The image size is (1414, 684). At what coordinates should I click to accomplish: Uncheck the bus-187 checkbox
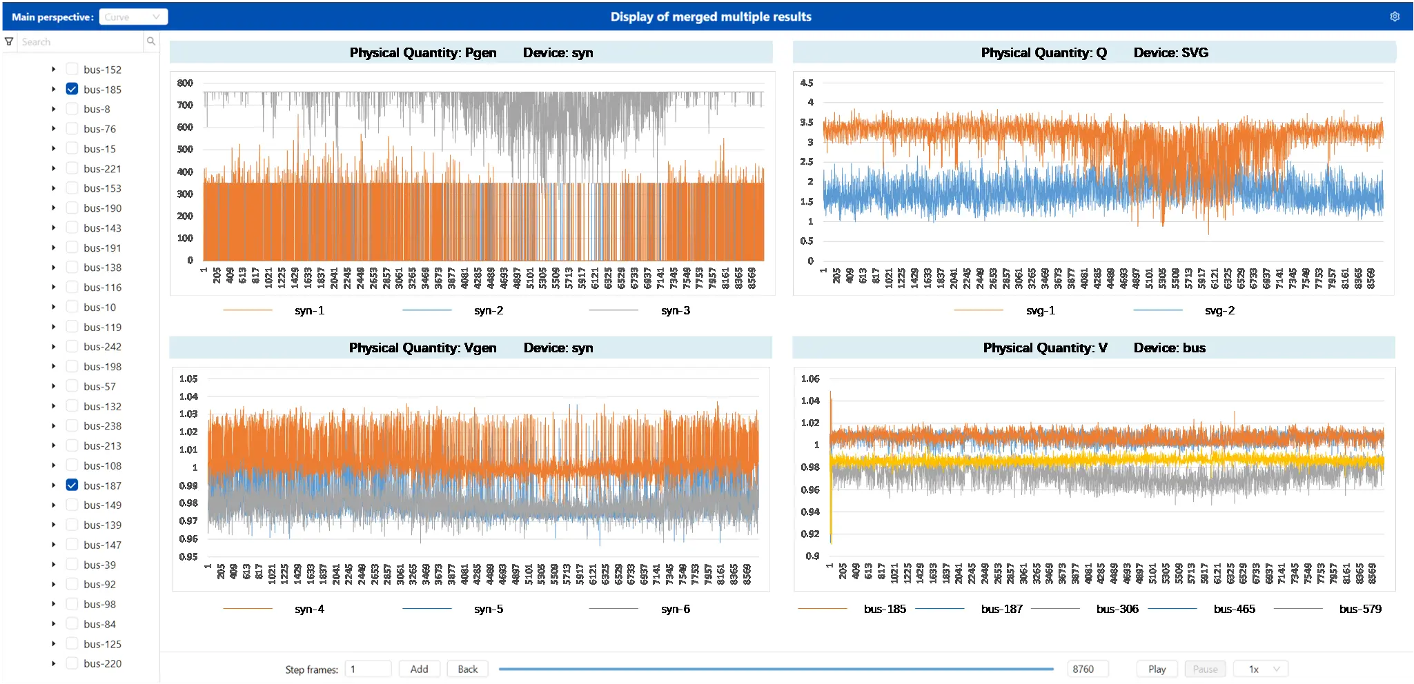72,485
